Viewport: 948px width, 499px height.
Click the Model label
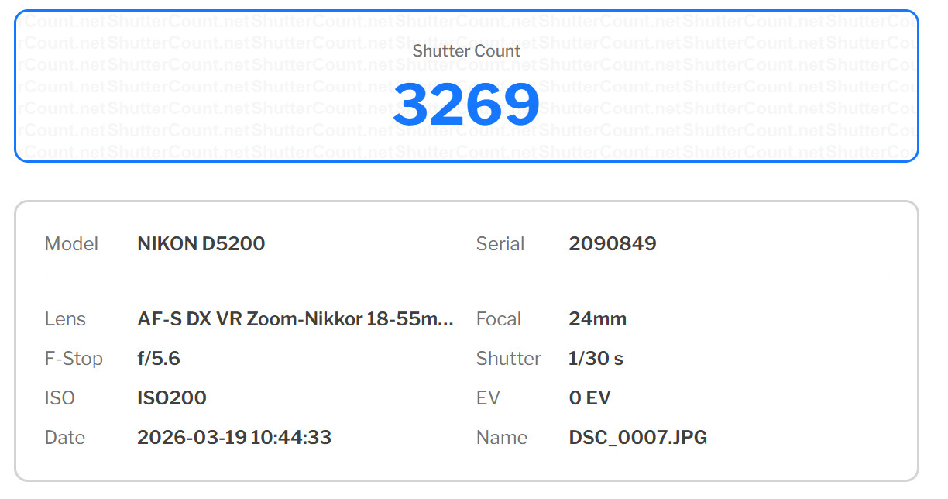click(71, 244)
